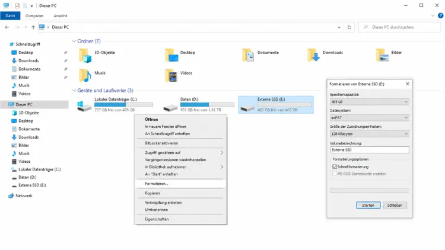Click the C: drive usage bar
Screen dimensions: 445x250
(x=123, y=105)
